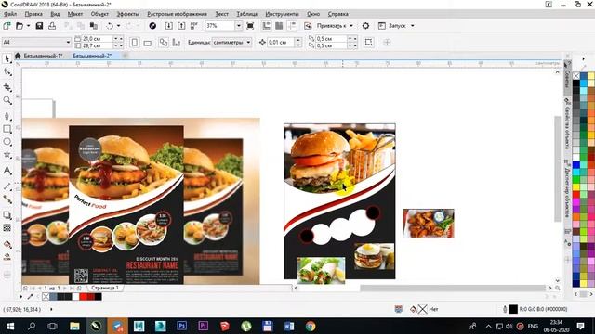Pick the red swatch in document palette
The width and height of the screenshot is (595, 334).
(84, 297)
